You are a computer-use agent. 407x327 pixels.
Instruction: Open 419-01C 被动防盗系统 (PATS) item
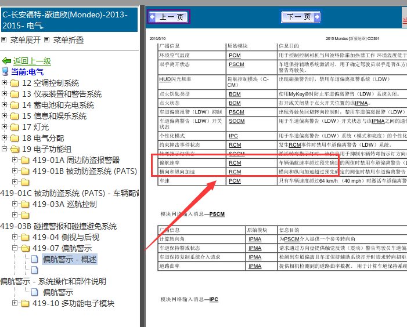70,193
